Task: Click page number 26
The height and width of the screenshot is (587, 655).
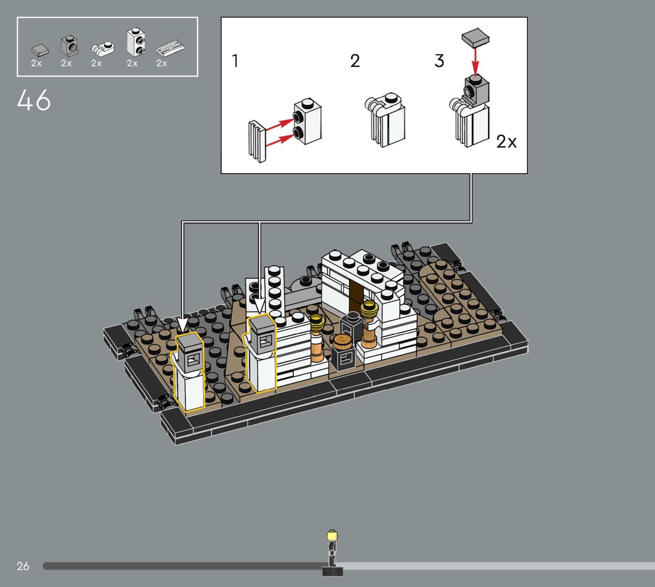Action: (x=23, y=566)
